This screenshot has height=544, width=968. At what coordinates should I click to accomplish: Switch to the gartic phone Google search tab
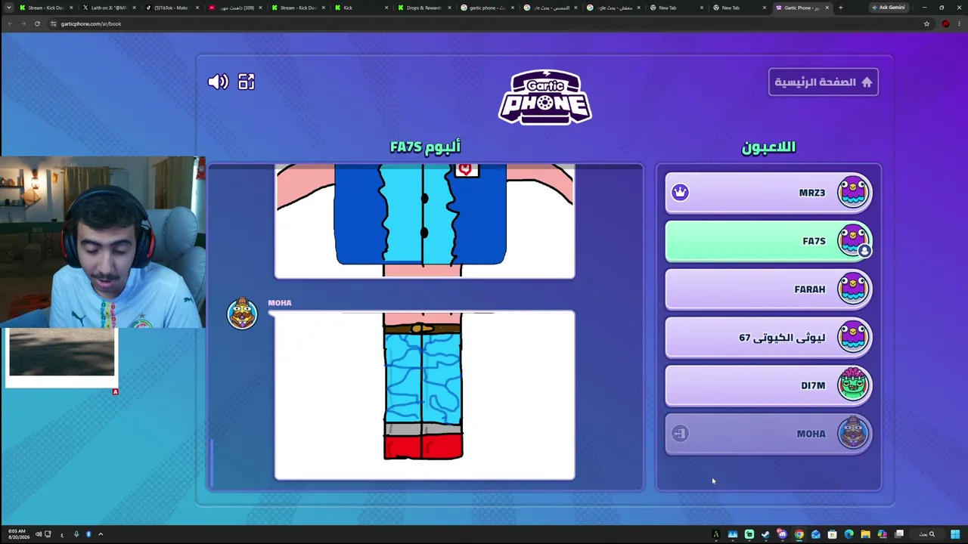[x=487, y=8]
